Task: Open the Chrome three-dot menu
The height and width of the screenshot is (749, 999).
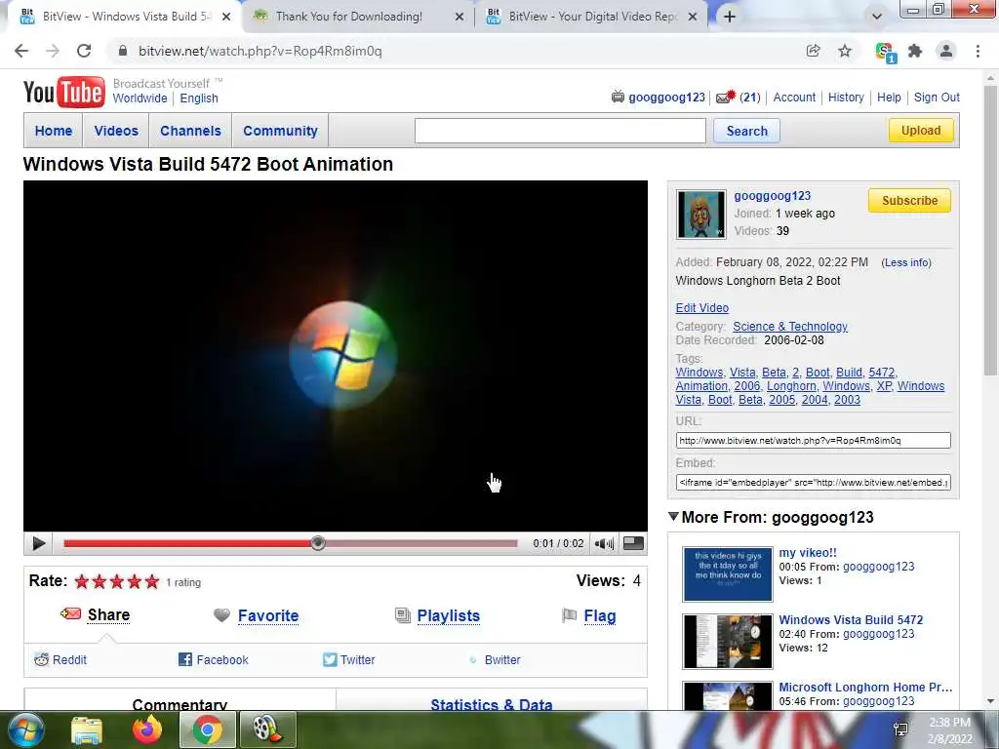Action: click(978, 51)
